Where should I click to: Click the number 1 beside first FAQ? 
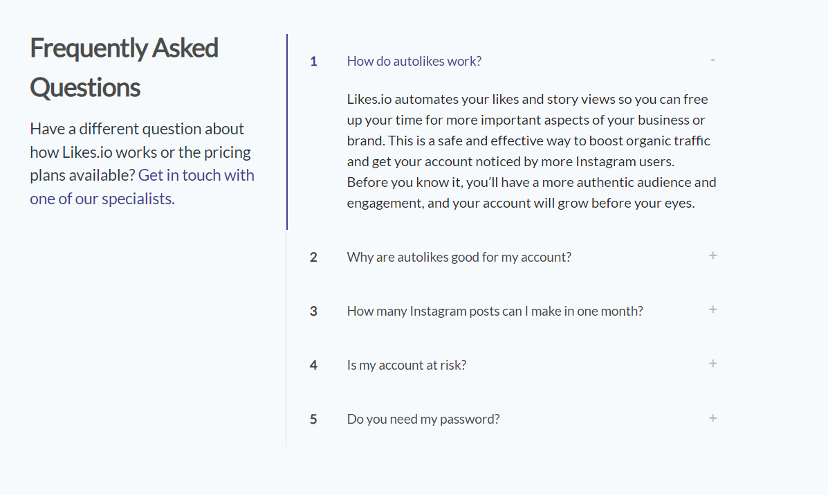313,62
